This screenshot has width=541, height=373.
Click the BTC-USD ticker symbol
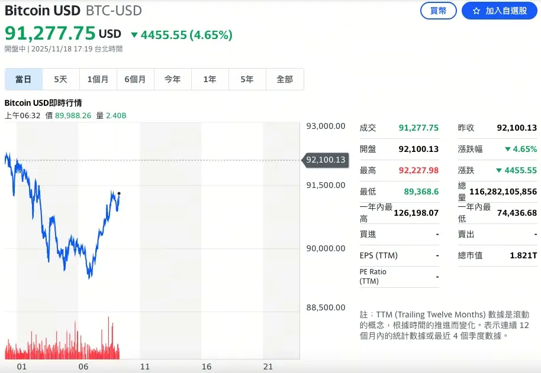114,11
